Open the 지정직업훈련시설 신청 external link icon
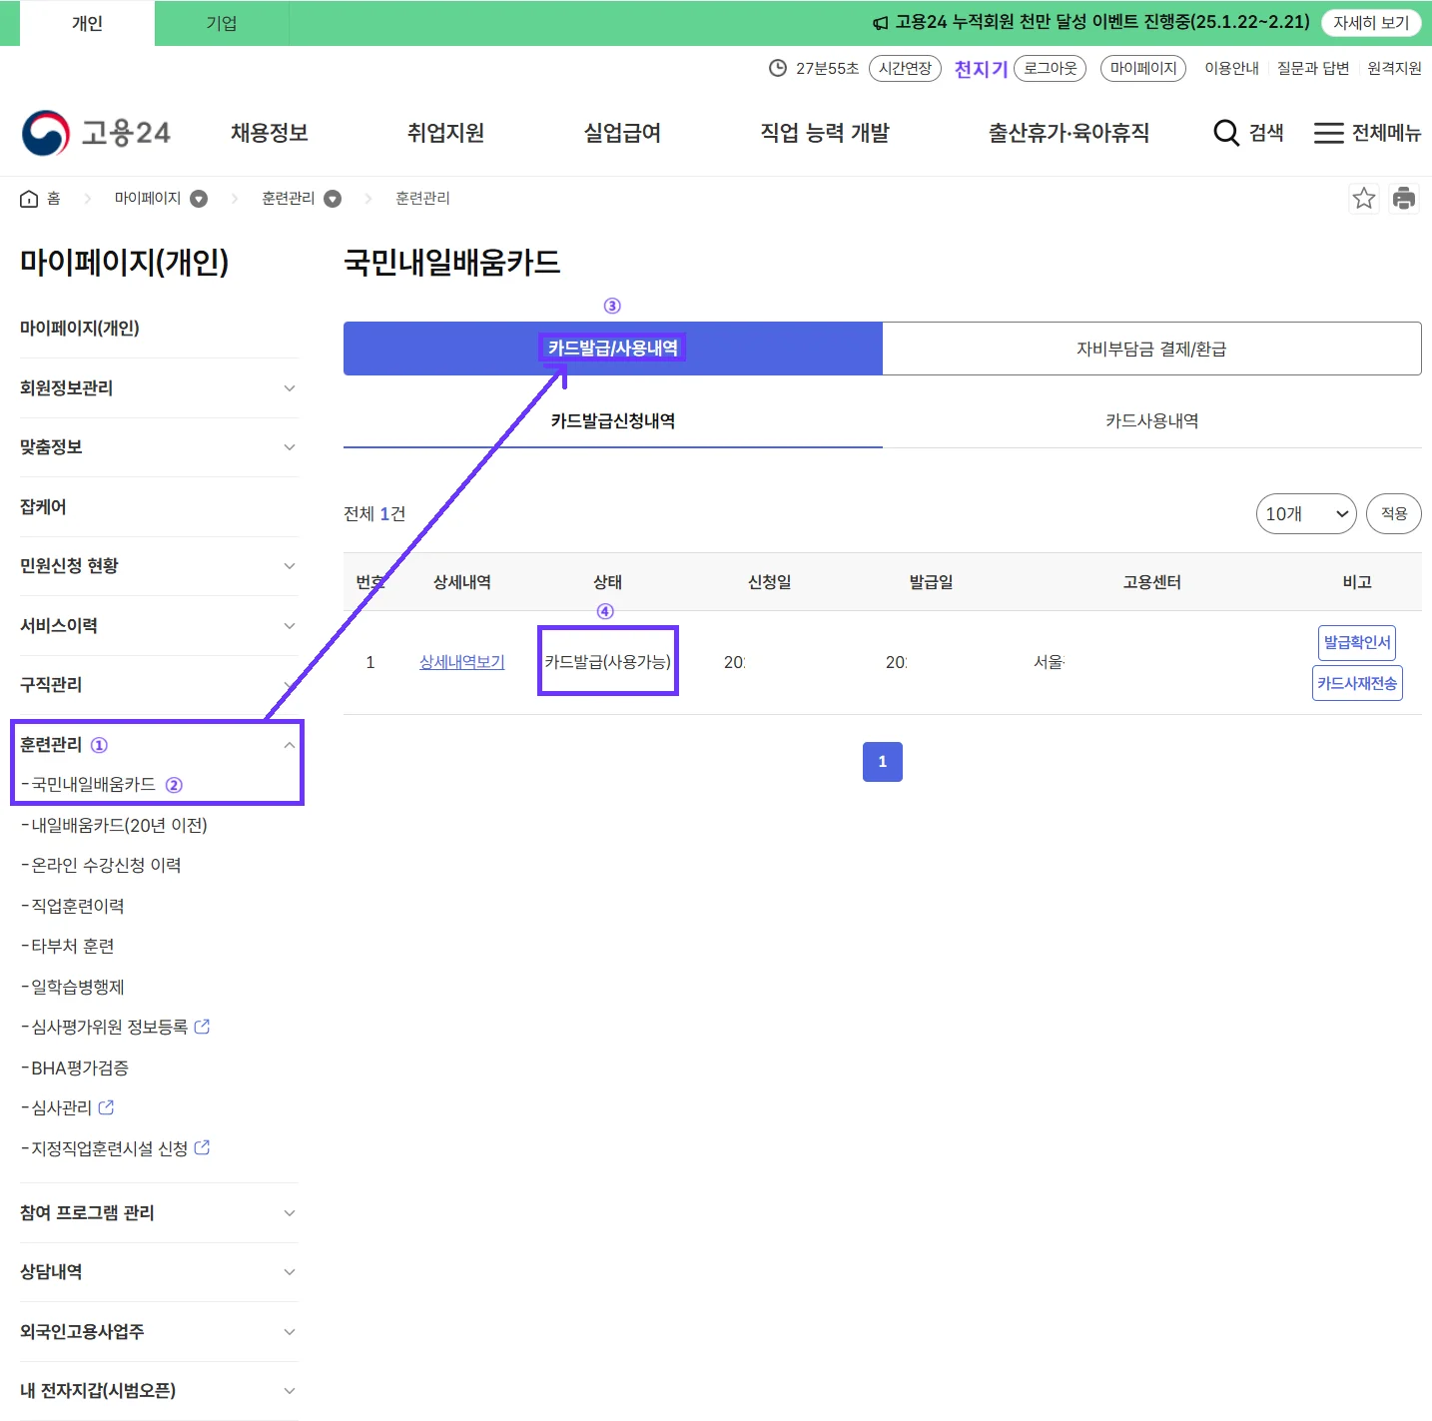 (x=203, y=1147)
